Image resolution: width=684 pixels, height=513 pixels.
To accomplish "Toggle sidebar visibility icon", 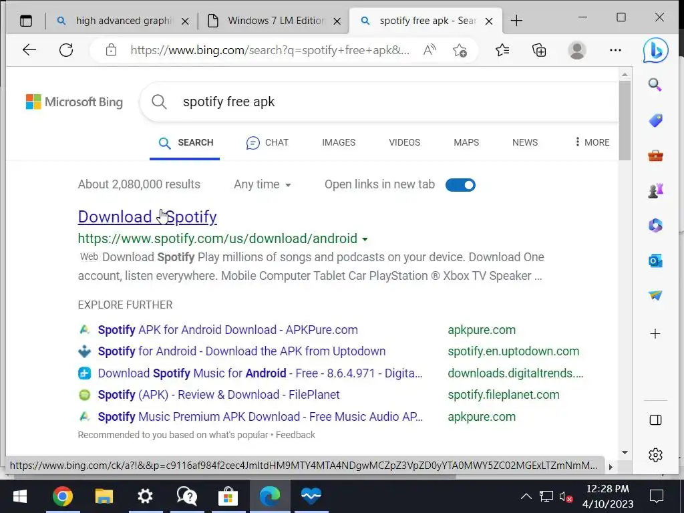I will click(x=655, y=419).
